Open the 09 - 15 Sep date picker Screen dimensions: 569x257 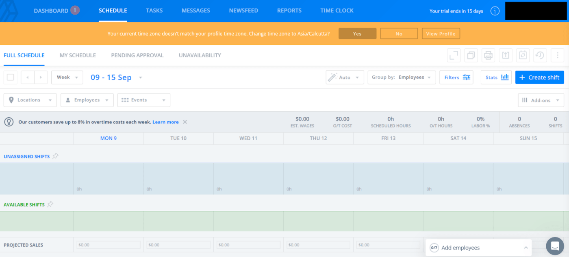[116, 77]
